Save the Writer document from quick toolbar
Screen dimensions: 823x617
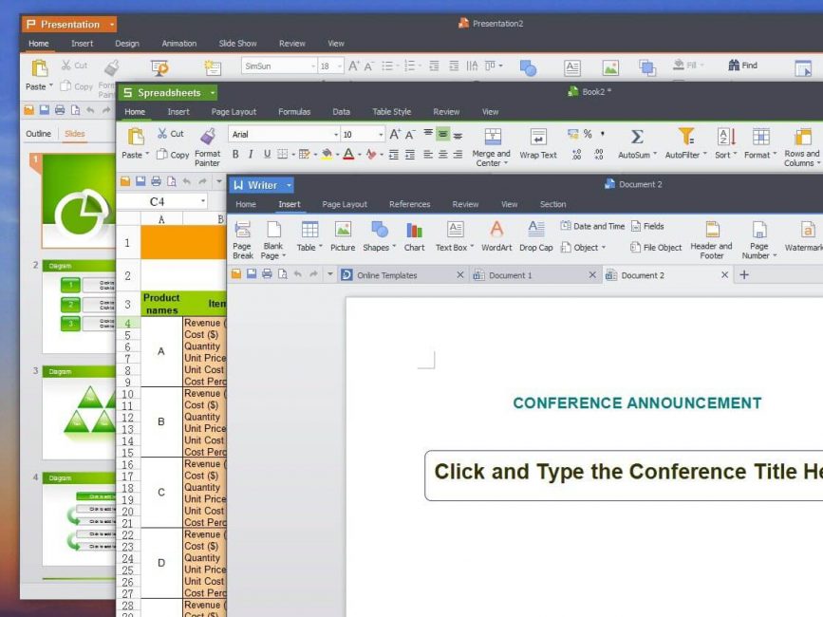click(252, 274)
